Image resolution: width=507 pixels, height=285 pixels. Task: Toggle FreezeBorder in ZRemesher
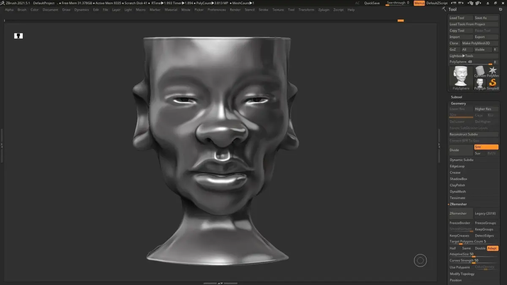[461, 223]
